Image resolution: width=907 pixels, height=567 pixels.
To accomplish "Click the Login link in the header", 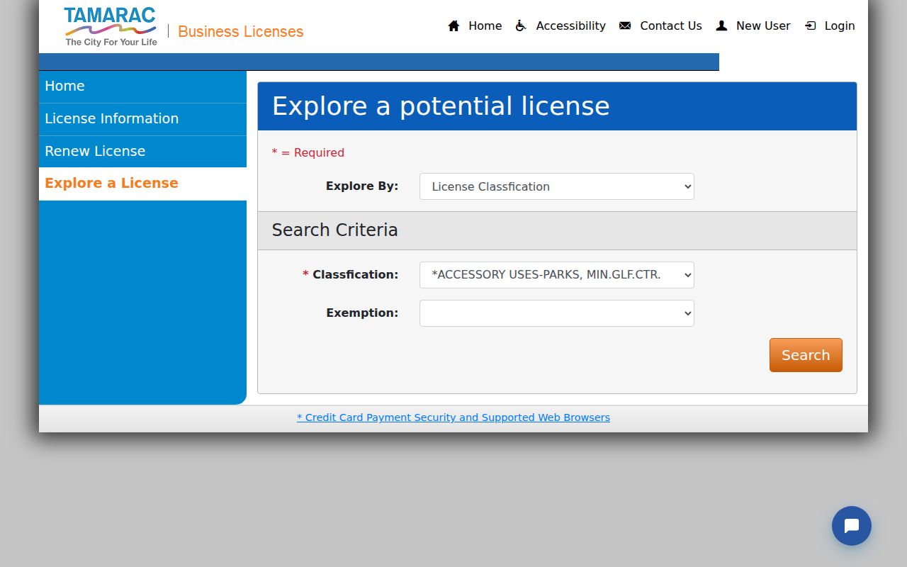I will point(840,26).
